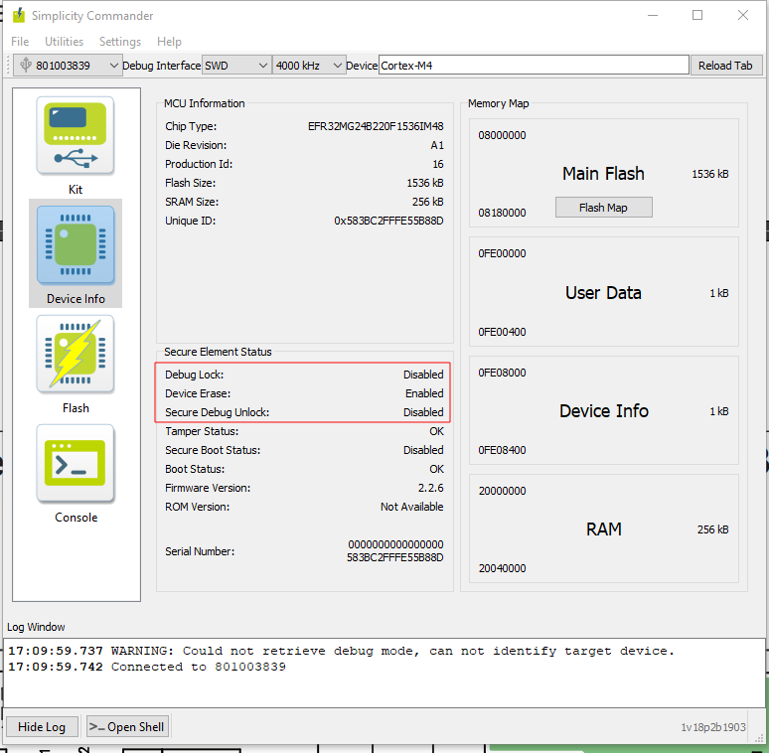Click the 0FE00000 User Data start address

click(x=502, y=253)
